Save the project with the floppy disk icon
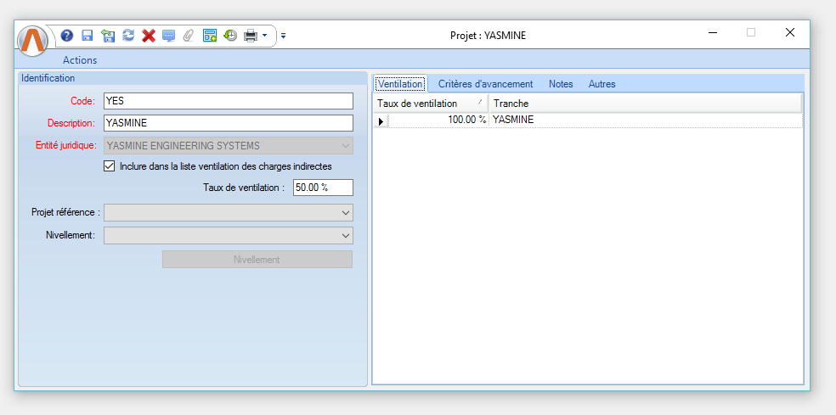Viewport: 836px width, 415px height. pos(87,36)
